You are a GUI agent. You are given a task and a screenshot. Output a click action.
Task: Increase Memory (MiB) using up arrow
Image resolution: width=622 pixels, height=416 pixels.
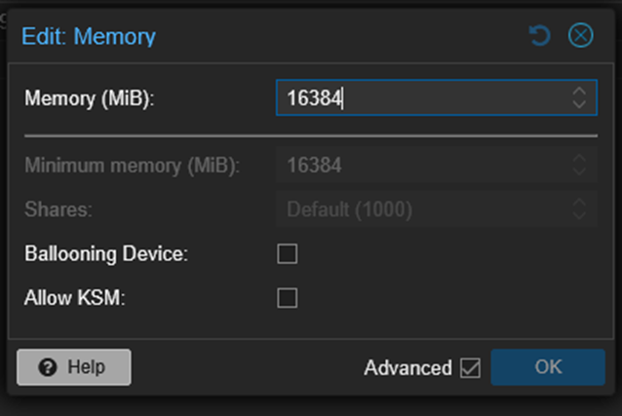point(579,92)
